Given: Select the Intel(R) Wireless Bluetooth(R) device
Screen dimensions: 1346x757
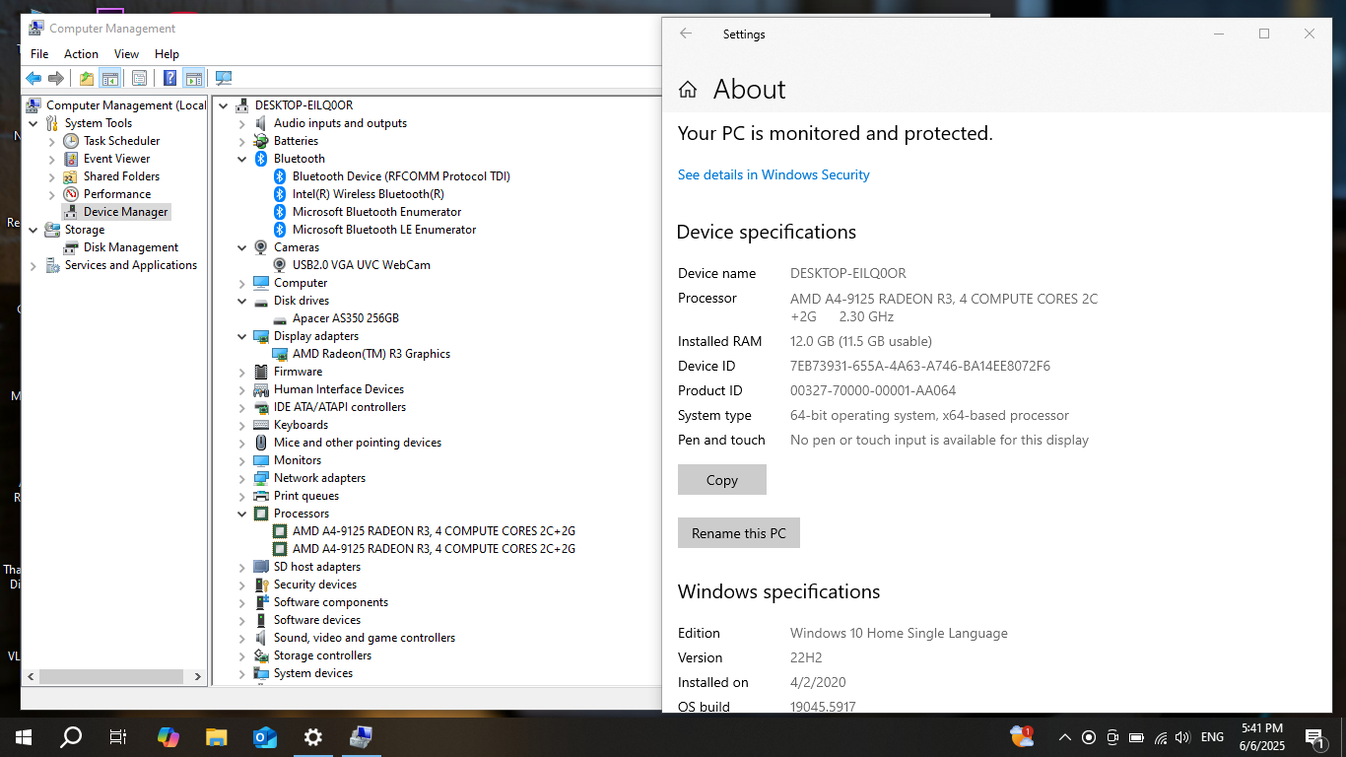Looking at the screenshot, I should 368,194.
